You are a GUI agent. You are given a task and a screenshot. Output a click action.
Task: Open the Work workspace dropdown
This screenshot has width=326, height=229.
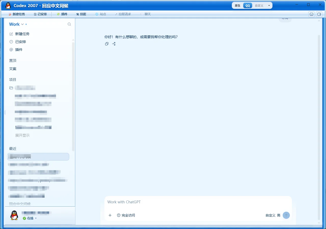(x=16, y=24)
